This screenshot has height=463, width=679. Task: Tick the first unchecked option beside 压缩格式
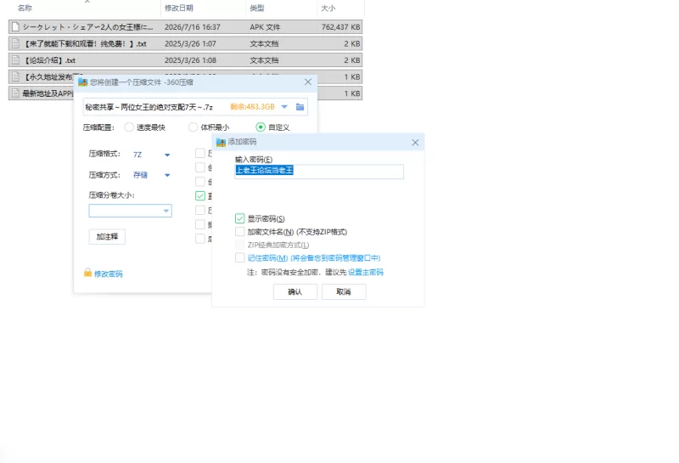[x=200, y=153]
